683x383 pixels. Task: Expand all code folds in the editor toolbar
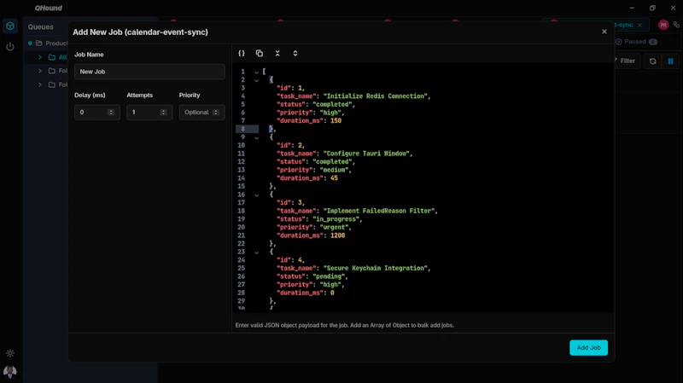(x=295, y=53)
